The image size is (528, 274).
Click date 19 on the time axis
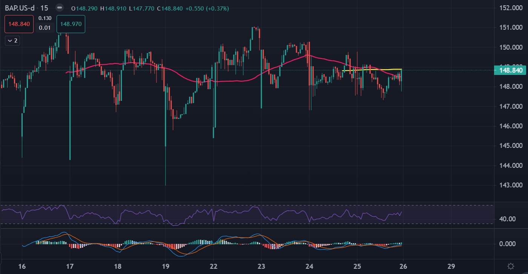(166, 266)
